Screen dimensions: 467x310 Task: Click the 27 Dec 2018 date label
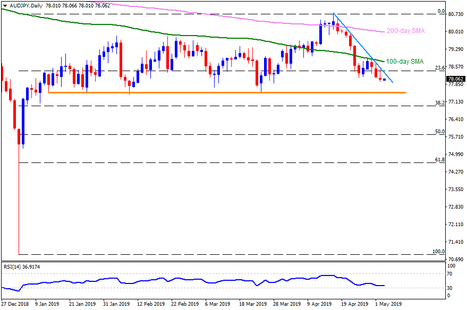(x=16, y=305)
